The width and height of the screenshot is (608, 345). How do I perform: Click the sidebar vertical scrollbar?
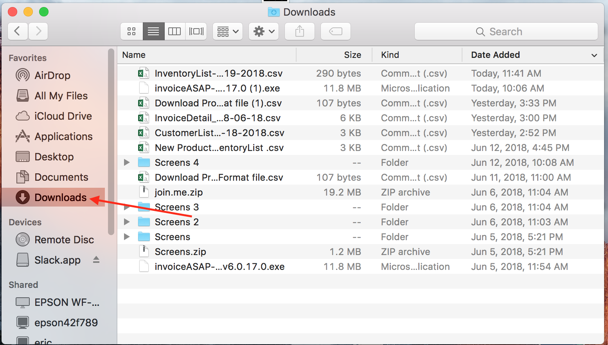click(111, 141)
